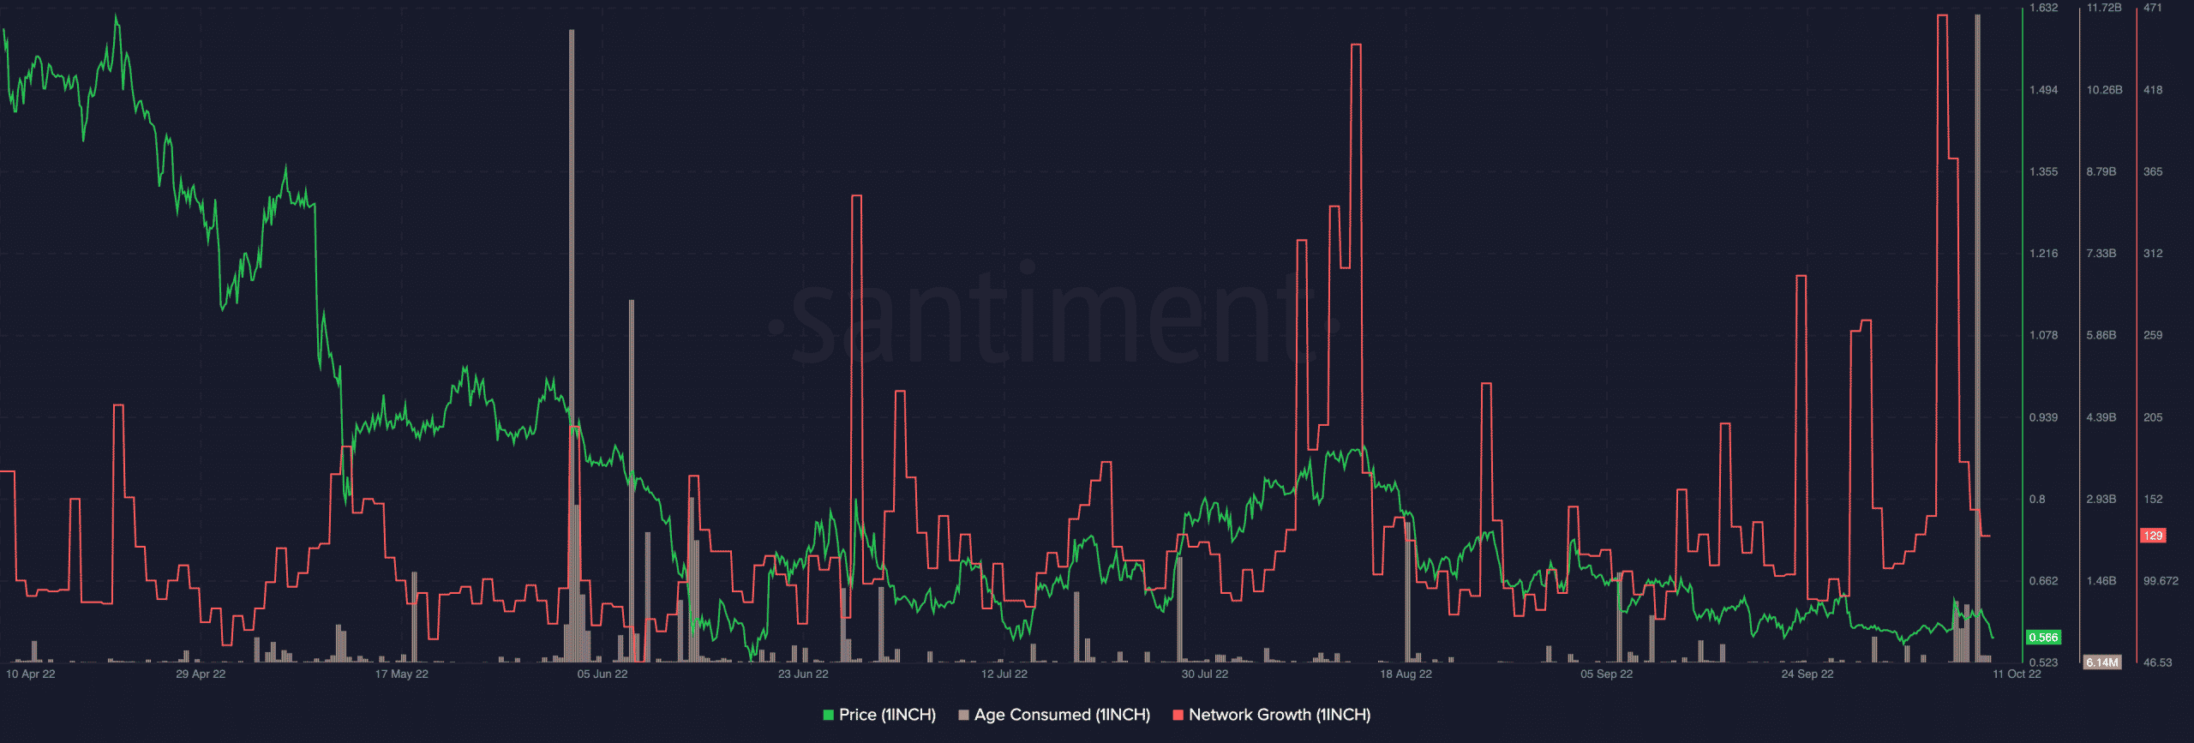This screenshot has width=2194, height=743.
Task: Click the 05 Sep 22 date label
Action: (1607, 674)
